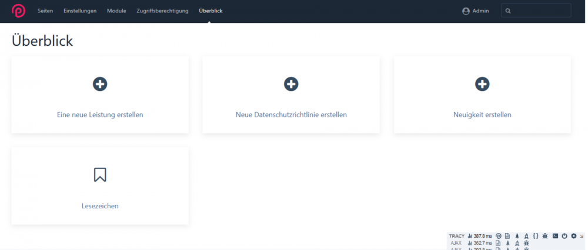This screenshot has height=250, width=588.
Task: Click the Tracy power toggle icon
Action: tap(564, 236)
